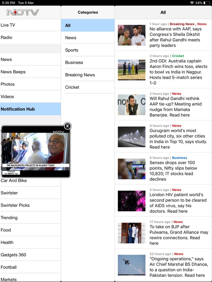Open Rahul Gandhi rethink article thumbnail
212x282 pixels.
pos(131,105)
